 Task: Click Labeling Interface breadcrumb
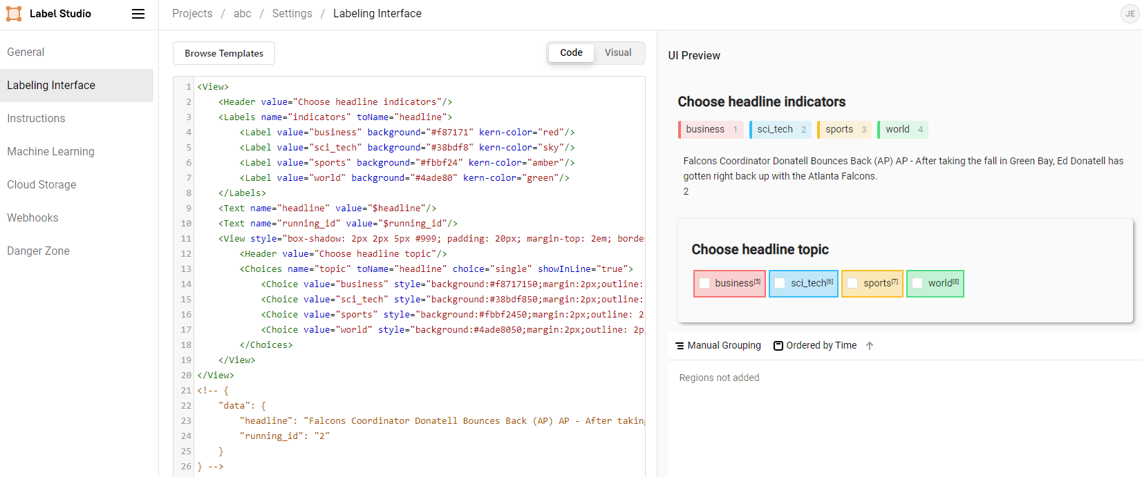pyautogui.click(x=377, y=14)
